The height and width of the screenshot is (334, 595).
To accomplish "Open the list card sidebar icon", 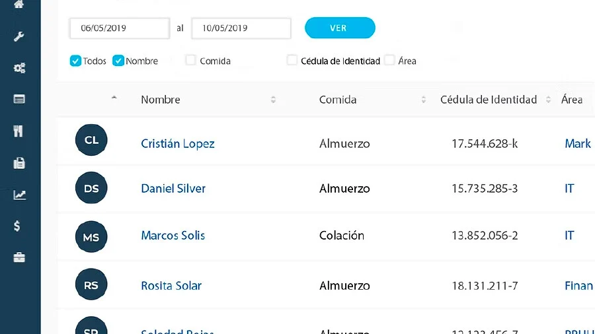I will click(19, 99).
